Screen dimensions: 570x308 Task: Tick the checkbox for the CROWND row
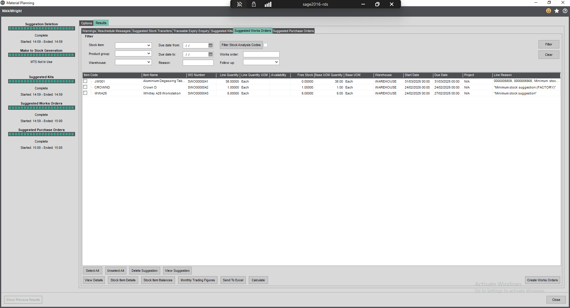pos(85,87)
